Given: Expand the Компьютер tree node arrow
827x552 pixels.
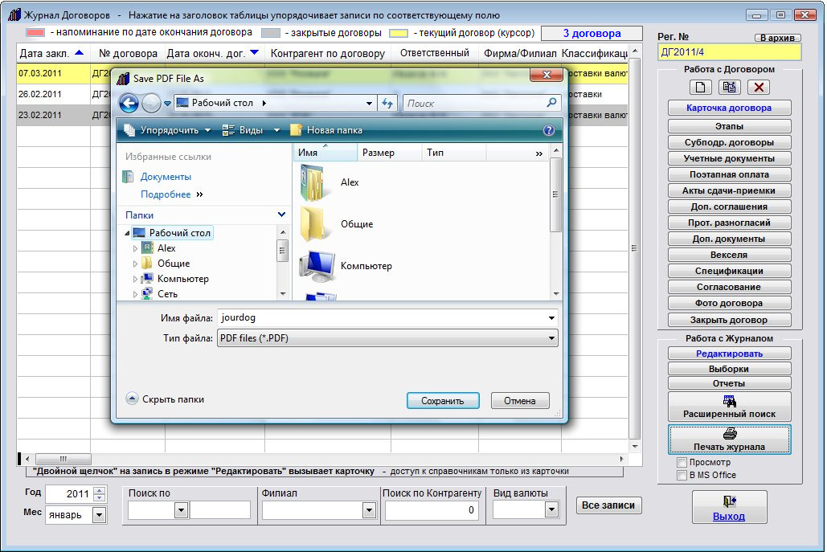Looking at the screenshot, I should click(136, 279).
